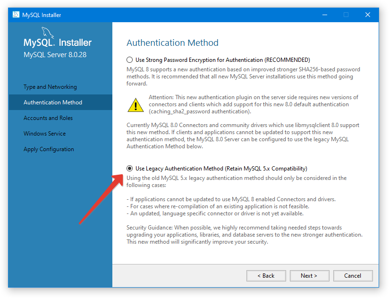Proceed with the Next button
389x298 pixels.
pyautogui.click(x=309, y=275)
